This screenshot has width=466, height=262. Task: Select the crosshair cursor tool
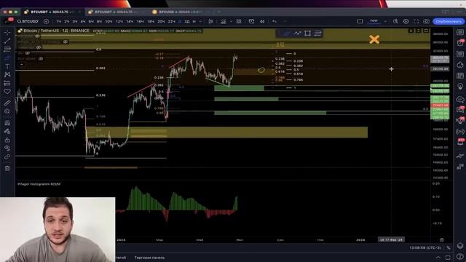coord(7,32)
